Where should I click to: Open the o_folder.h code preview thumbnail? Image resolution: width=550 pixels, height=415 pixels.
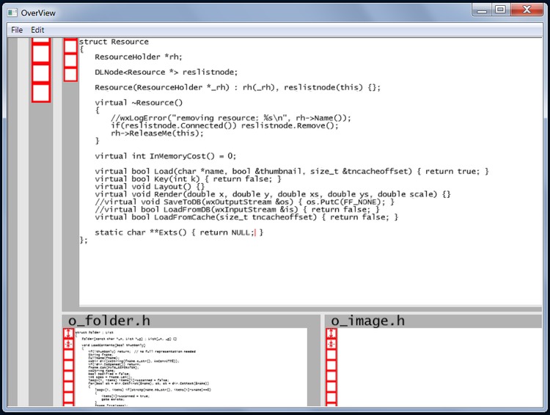(x=191, y=367)
